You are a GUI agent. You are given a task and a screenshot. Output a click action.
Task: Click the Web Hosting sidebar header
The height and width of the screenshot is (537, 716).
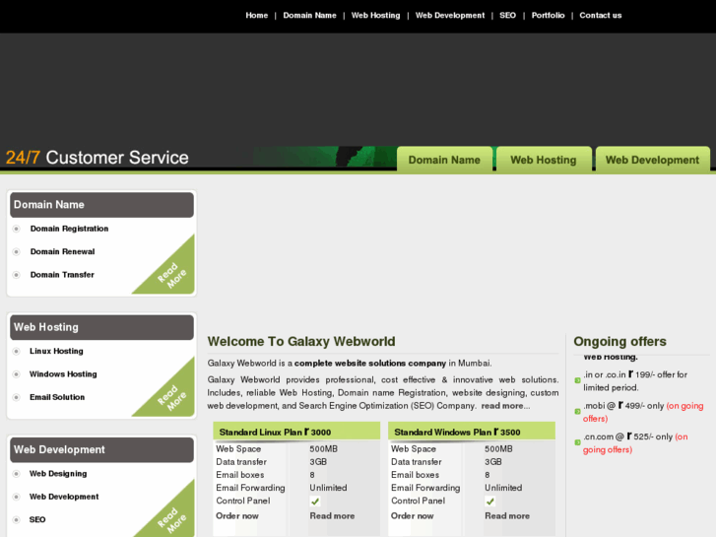101,327
